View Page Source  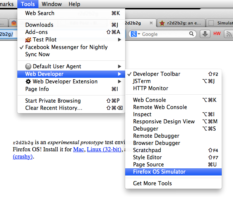(x=173, y=165)
